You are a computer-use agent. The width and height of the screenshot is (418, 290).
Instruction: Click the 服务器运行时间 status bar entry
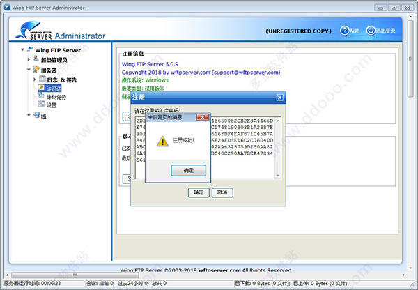click(x=32, y=283)
